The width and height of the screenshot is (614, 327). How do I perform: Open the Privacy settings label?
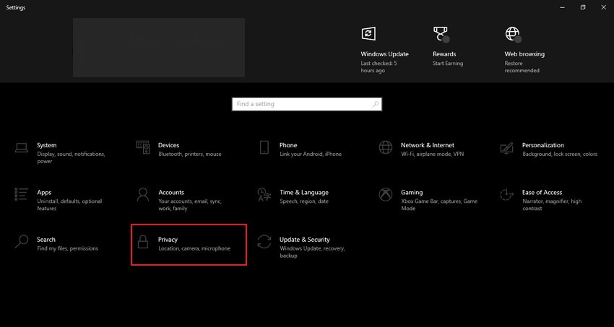[x=168, y=240]
